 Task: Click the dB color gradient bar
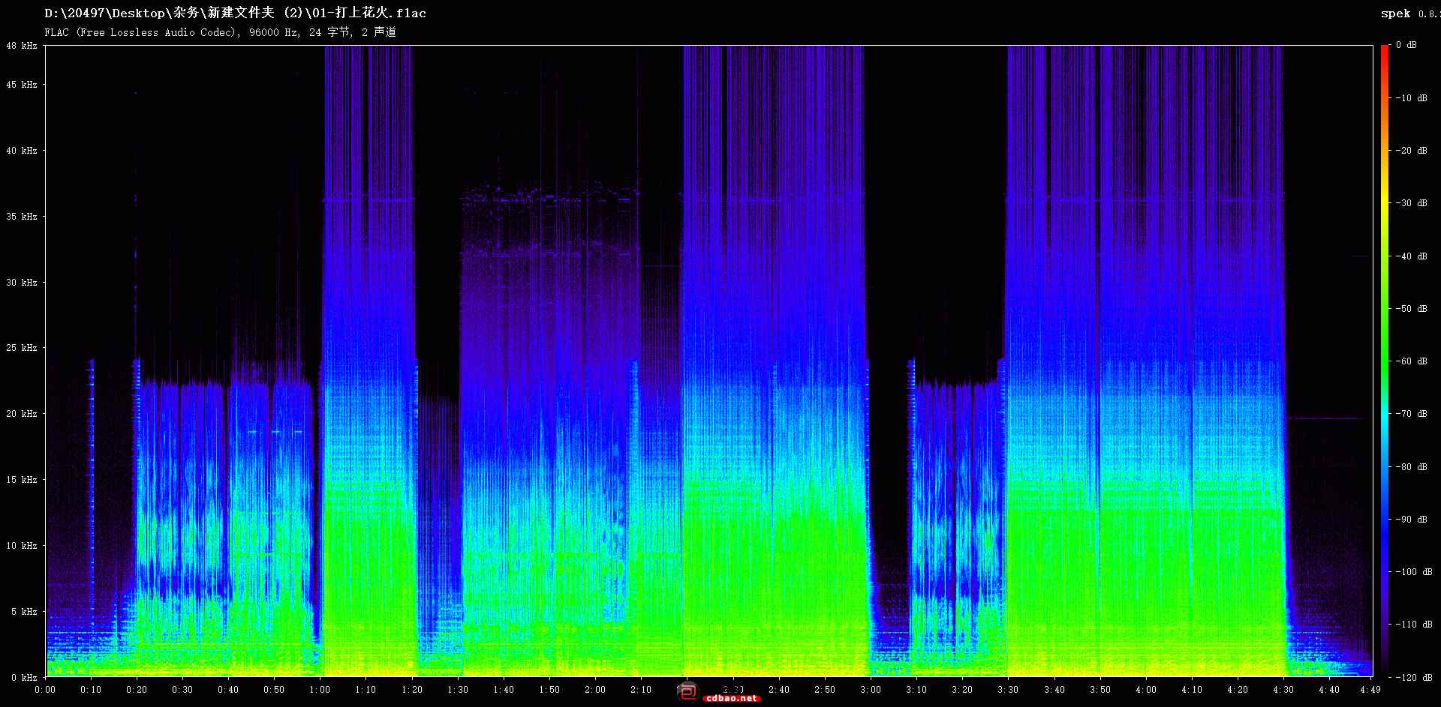[x=1385, y=361]
